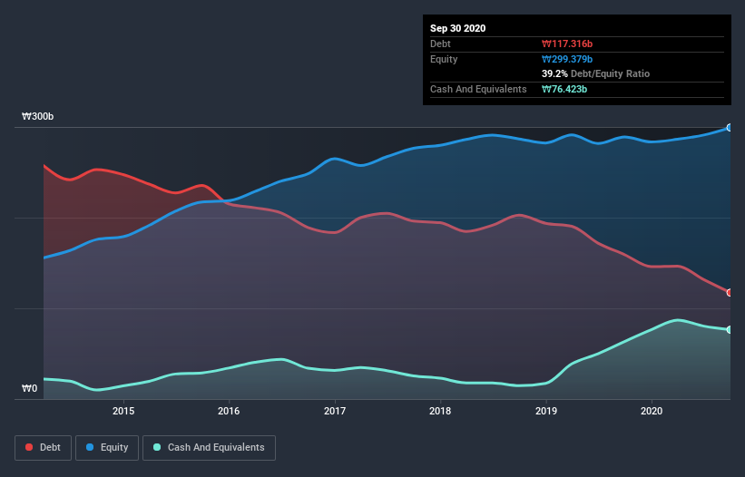Image resolution: width=745 pixels, height=477 pixels.
Task: Click tooltip Cash And Equivalents row label
Action: (478, 89)
